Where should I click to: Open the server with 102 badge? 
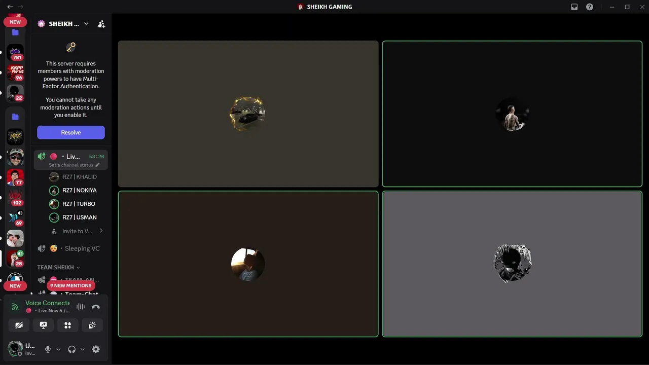(15, 198)
